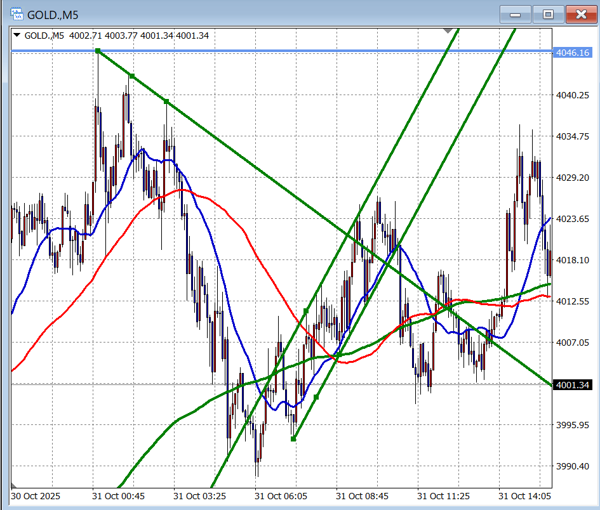
Task: Click the third anchor square on descending trendline
Action: click(166, 101)
